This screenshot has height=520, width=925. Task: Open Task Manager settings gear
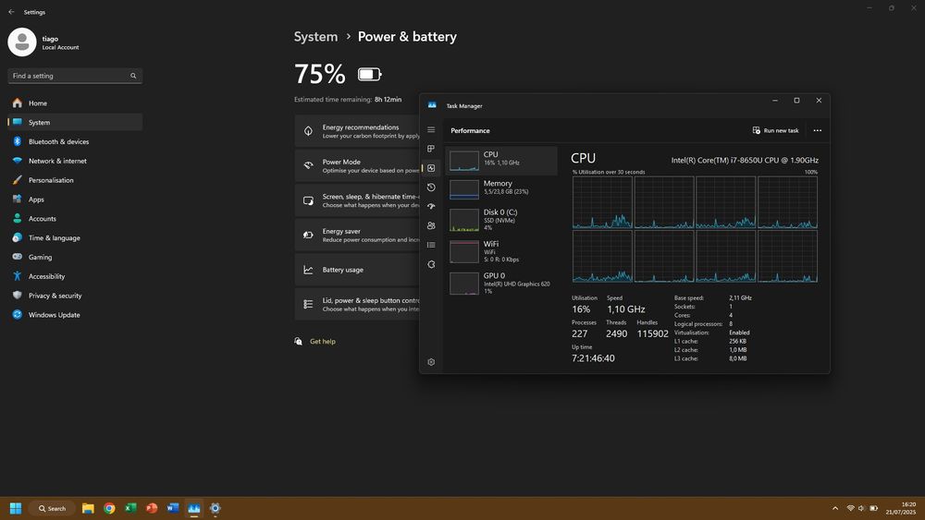click(x=431, y=362)
